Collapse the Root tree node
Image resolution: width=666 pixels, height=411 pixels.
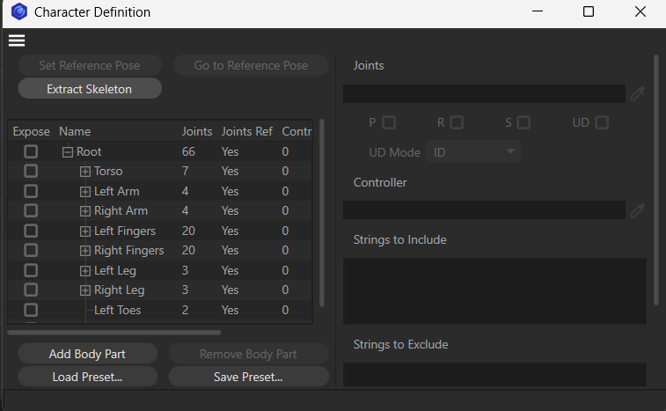point(67,151)
